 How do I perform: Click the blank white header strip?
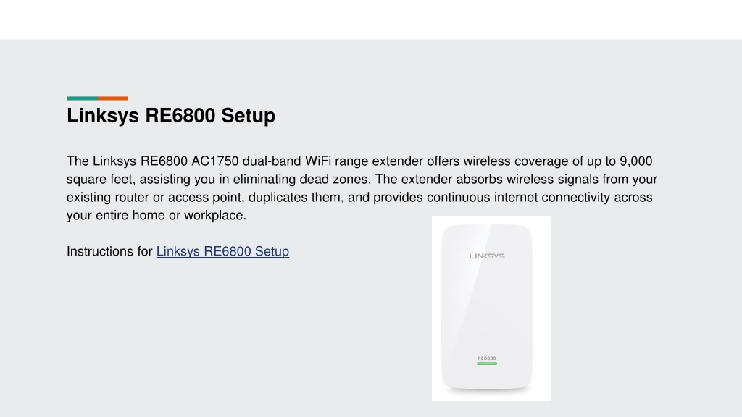371,20
